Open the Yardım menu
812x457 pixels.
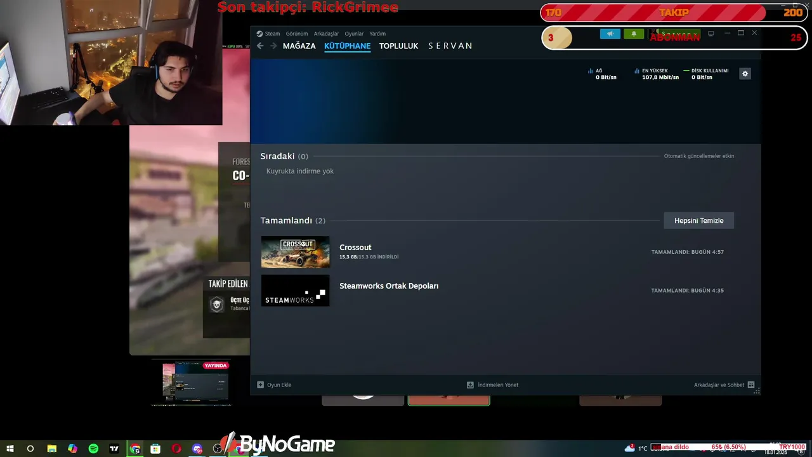coord(377,34)
